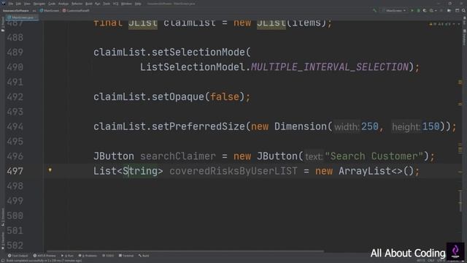Open the Terminal tool window tab

click(x=126, y=256)
